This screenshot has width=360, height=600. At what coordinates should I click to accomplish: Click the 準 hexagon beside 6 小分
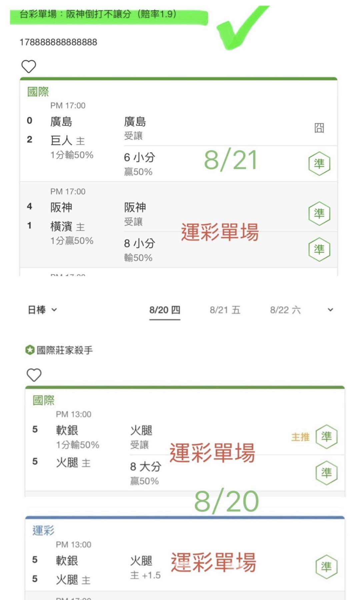(x=319, y=164)
